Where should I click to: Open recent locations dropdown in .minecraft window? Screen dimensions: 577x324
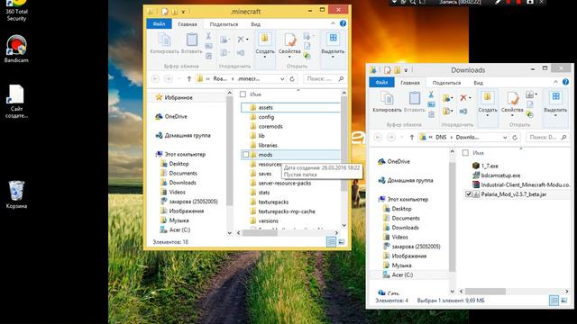tap(179, 79)
